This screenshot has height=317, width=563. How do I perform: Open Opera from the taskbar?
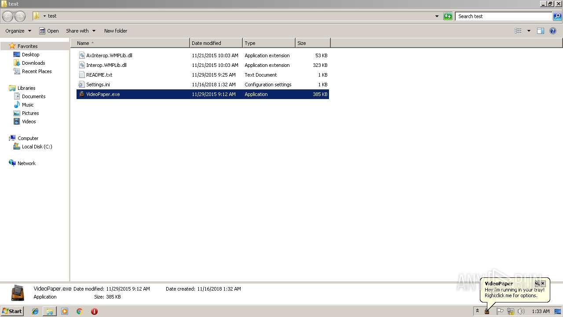point(94,311)
